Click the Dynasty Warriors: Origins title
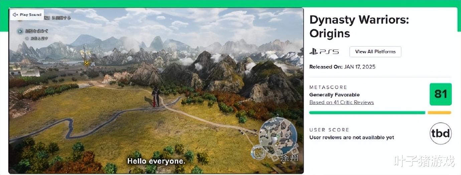The height and width of the screenshot is (175, 461). coord(359,26)
